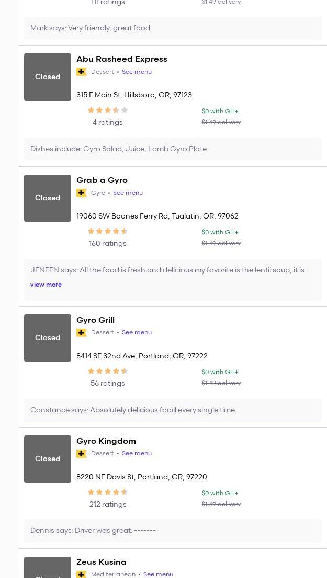Expand JENEEN's review with view more

pyautogui.click(x=46, y=285)
